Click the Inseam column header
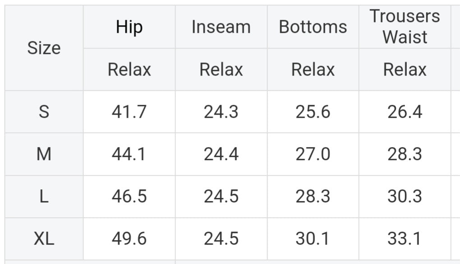The width and height of the screenshot is (460, 264). coord(221,27)
